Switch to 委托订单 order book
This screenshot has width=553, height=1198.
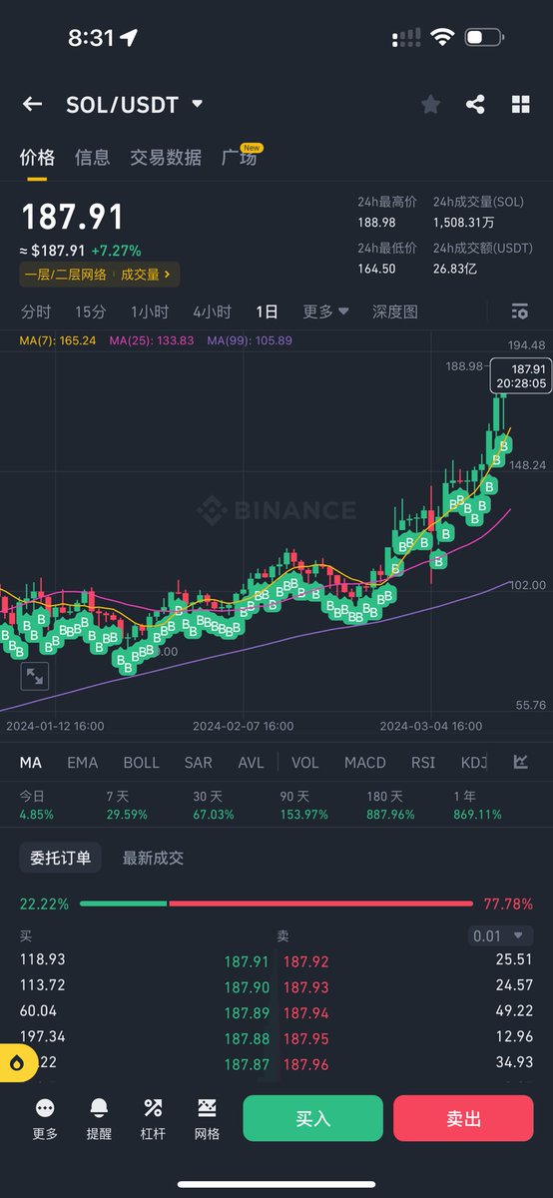tap(60, 858)
